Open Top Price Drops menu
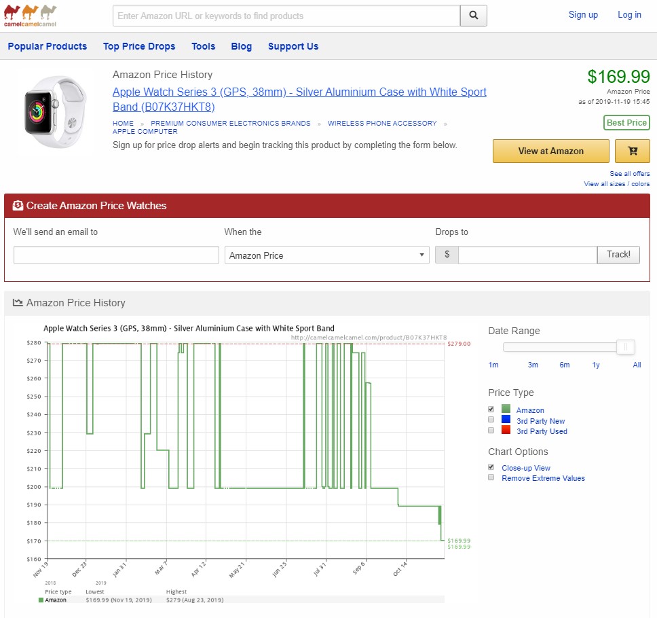The image size is (657, 618). pos(139,46)
